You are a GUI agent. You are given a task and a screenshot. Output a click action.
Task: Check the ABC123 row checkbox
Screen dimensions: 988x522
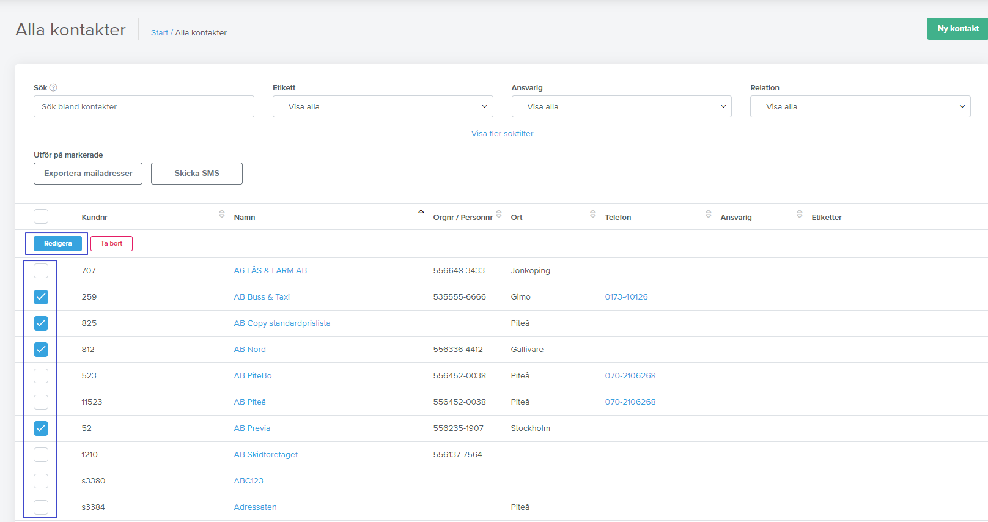[x=41, y=481]
